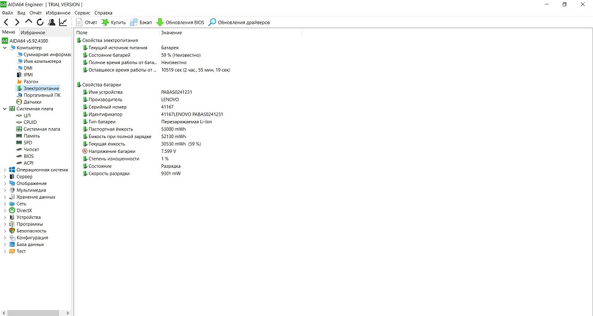Click the Тест icon in tree
This screenshot has height=316, width=593.
pos(12,251)
